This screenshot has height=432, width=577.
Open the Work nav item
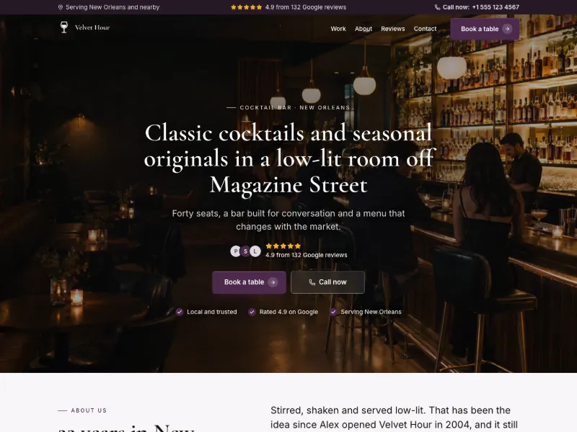[x=338, y=29]
